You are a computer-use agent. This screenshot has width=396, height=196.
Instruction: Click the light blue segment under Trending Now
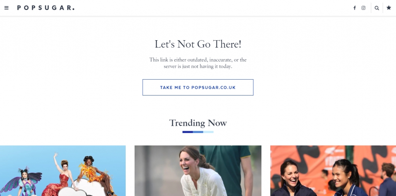pyautogui.click(x=208, y=132)
